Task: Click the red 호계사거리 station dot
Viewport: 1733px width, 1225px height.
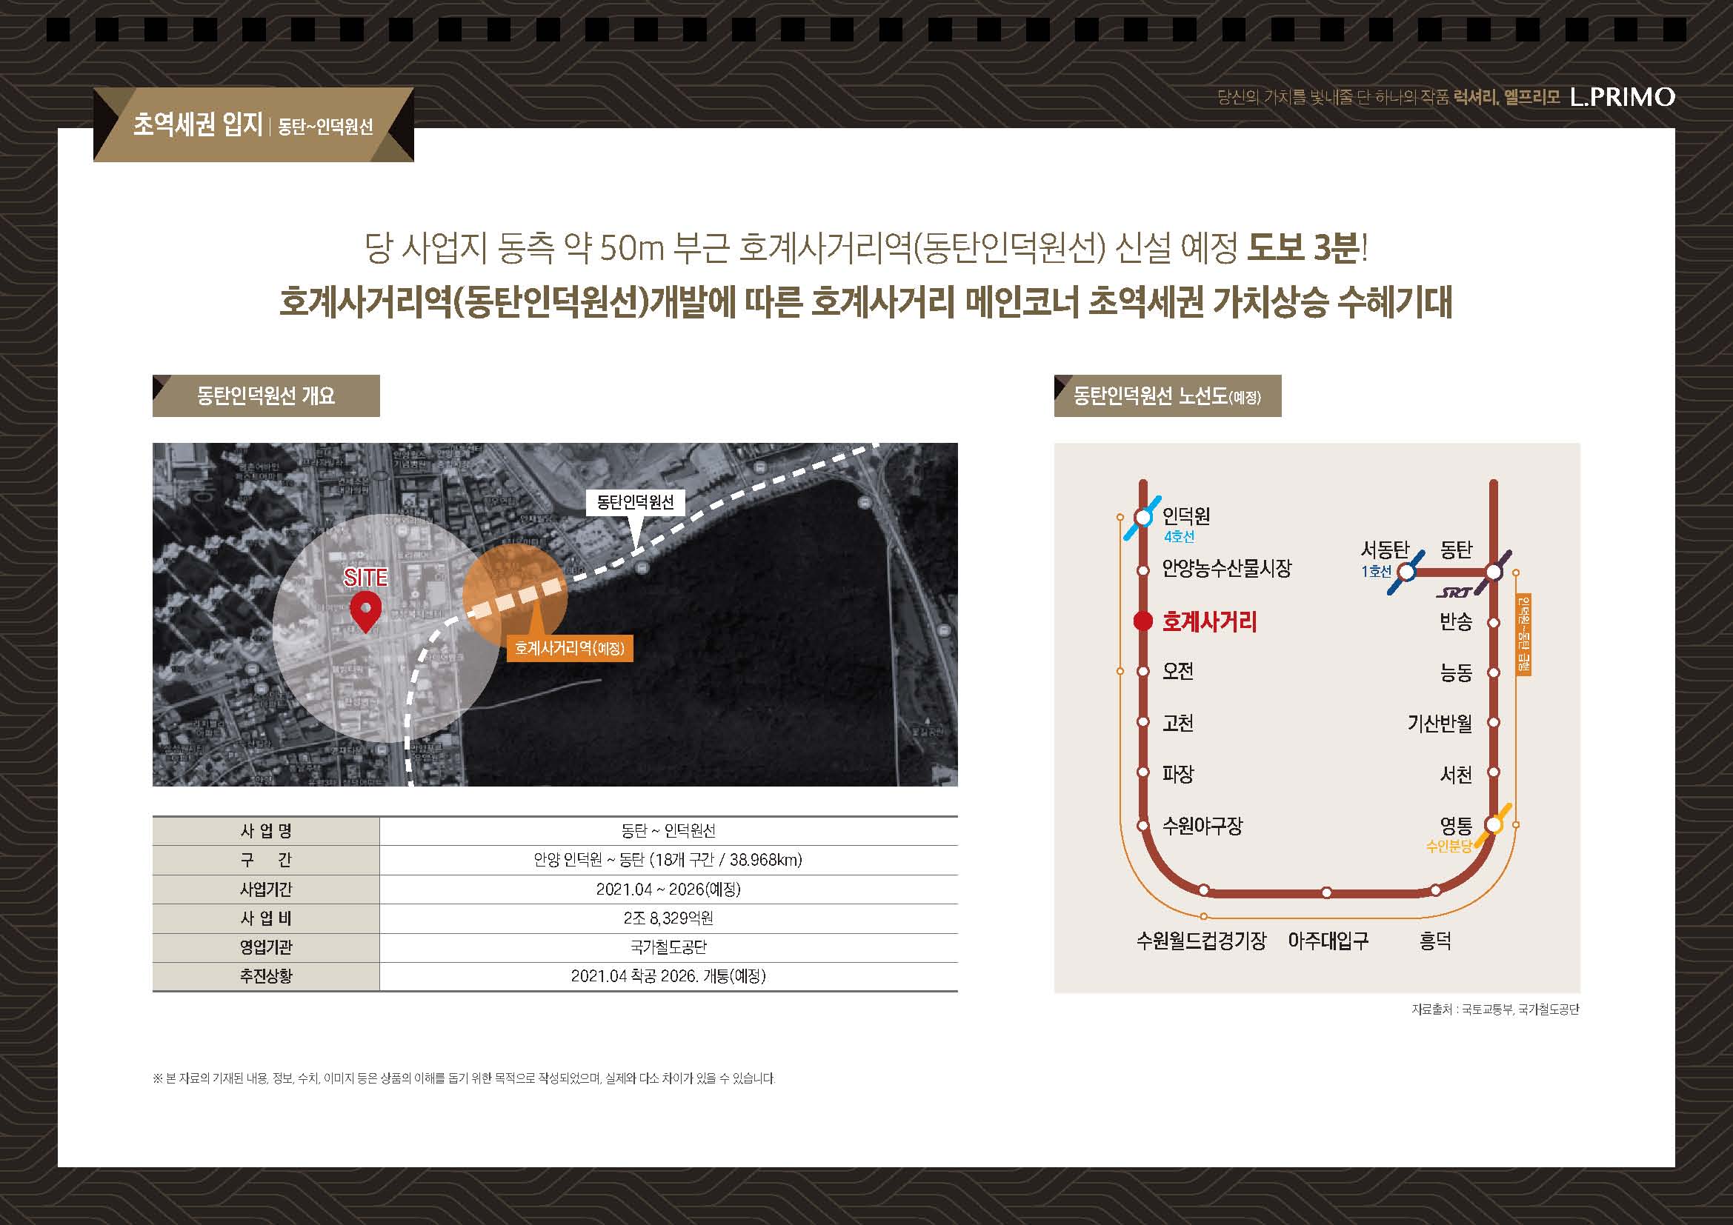Action: coord(1142,621)
